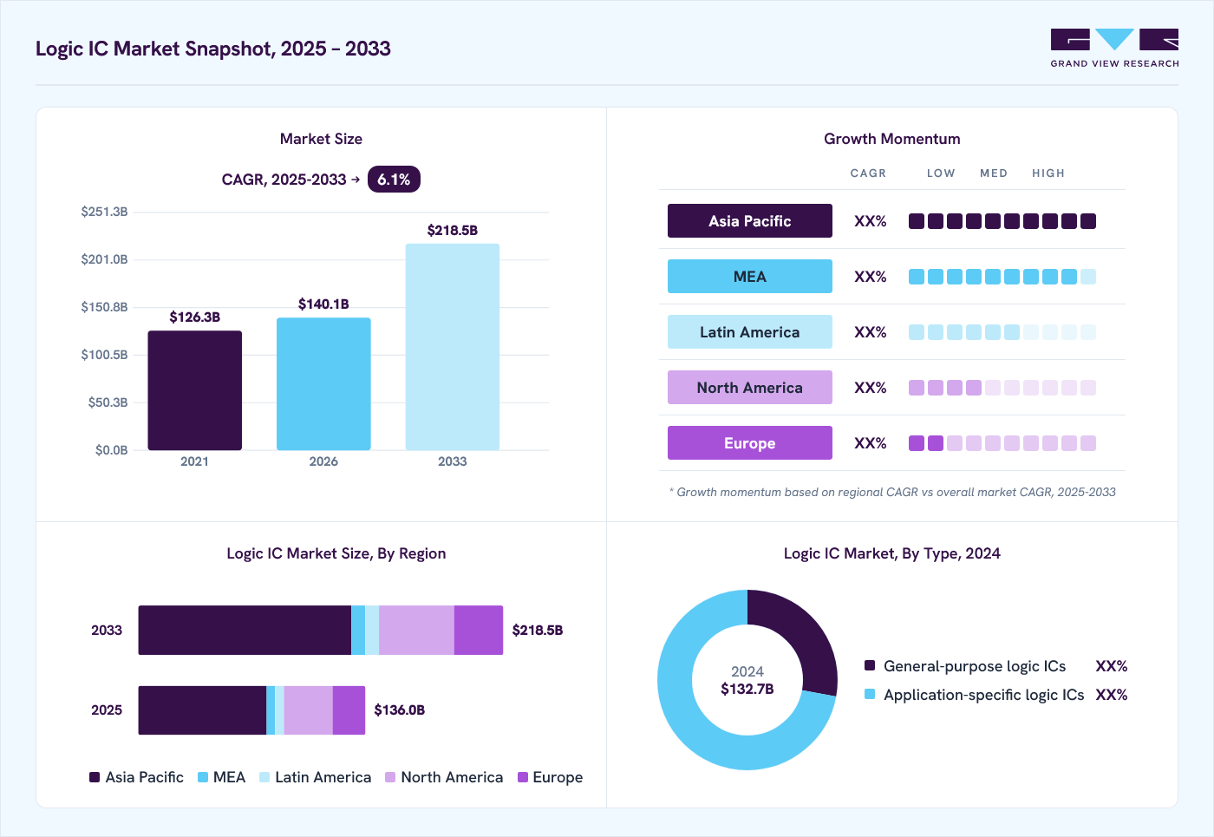
Task: Click $136.0B total for 2025
Action: (400, 710)
